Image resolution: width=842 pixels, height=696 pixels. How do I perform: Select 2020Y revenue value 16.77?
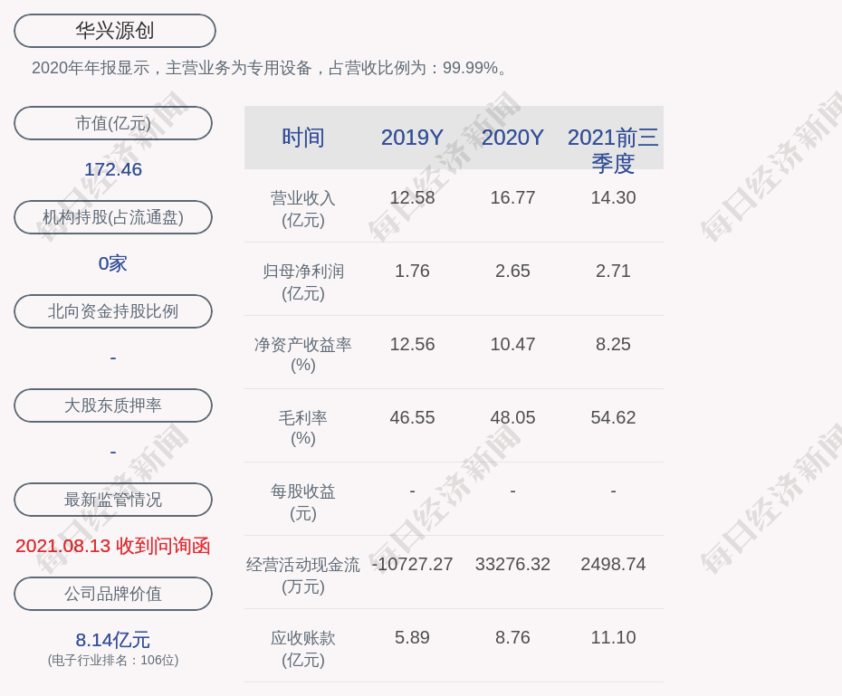512,197
